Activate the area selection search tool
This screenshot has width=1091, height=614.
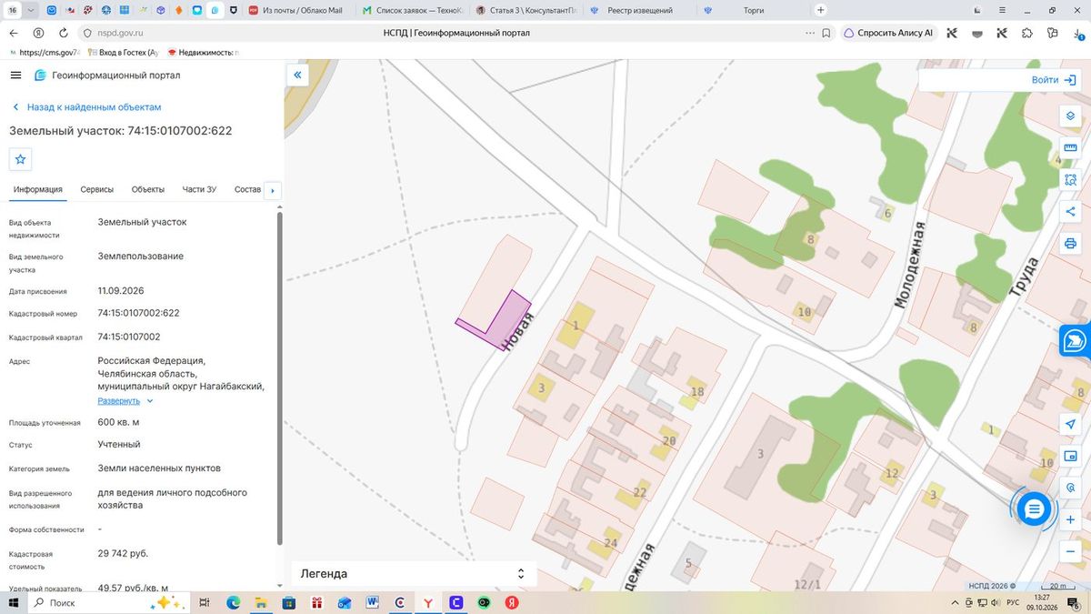1070,180
